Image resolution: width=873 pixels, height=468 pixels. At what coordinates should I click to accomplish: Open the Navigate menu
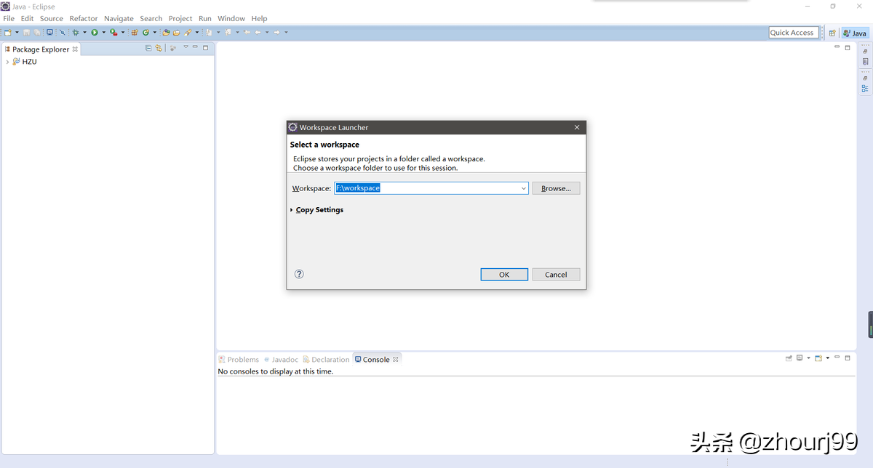[119, 18]
